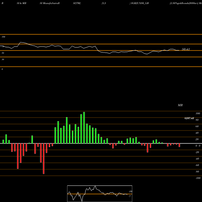
Task: Click the 'SI & MR' header text
Action: coord(21,3)
